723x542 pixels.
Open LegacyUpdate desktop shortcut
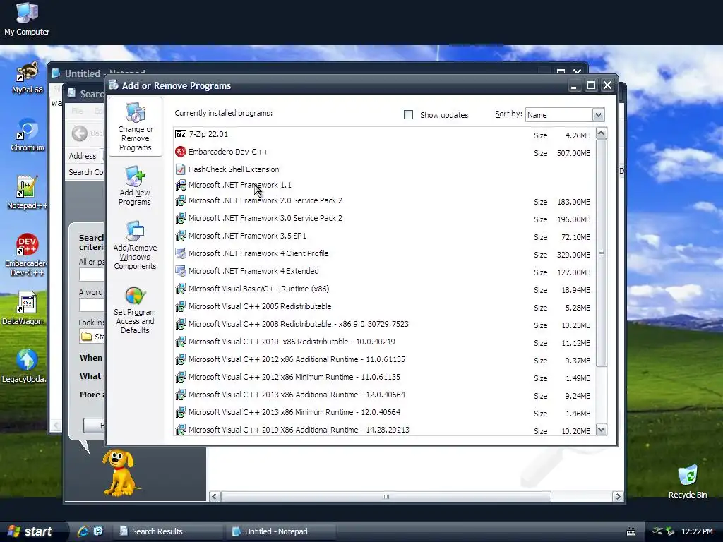point(25,366)
